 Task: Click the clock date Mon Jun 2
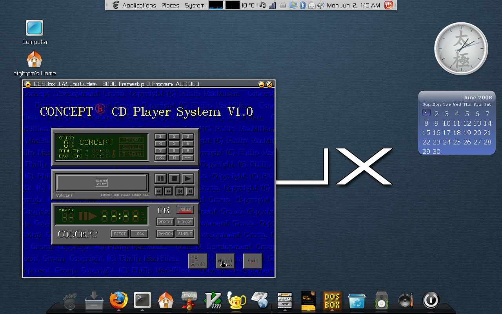click(x=353, y=5)
